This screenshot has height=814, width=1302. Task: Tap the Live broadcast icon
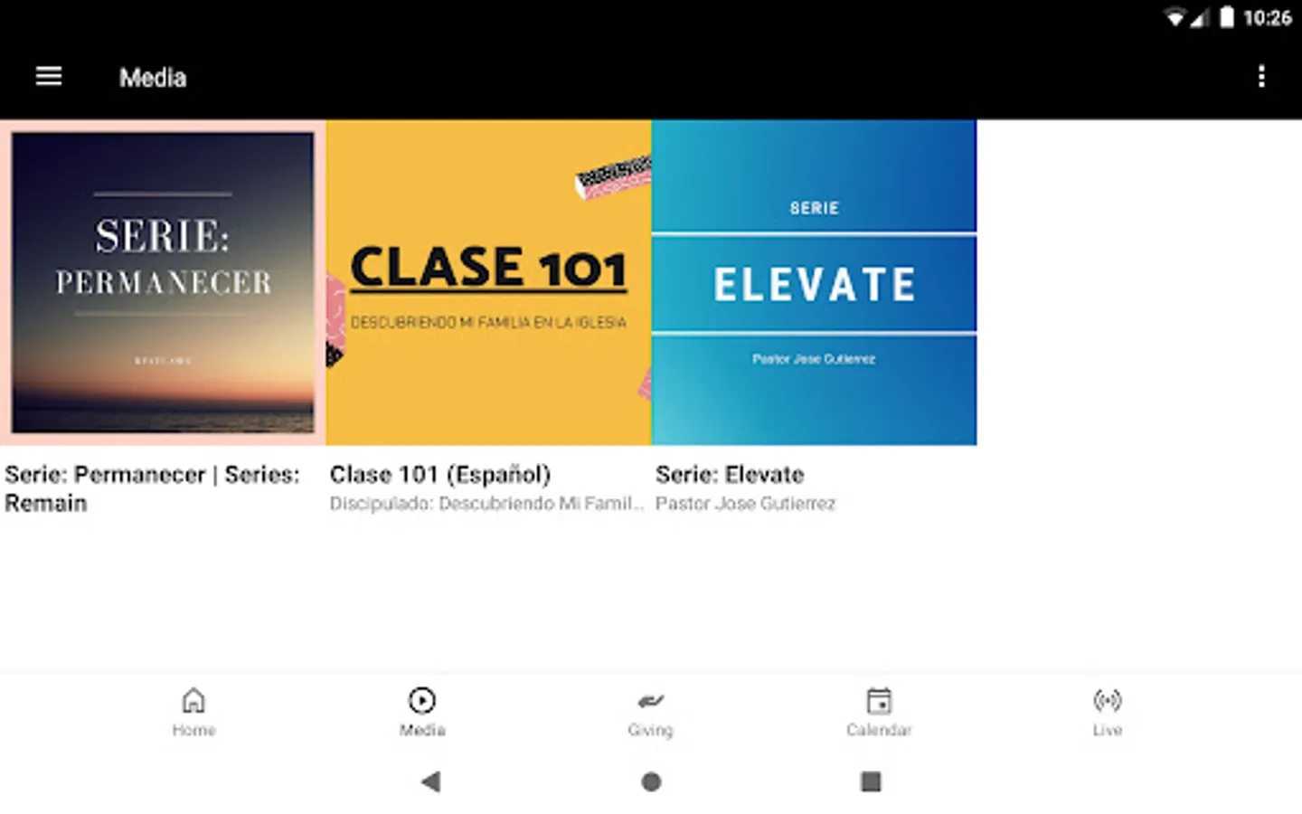point(1107,701)
